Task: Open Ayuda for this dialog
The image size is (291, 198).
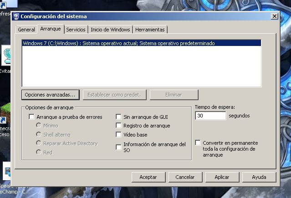Action: point(259,177)
